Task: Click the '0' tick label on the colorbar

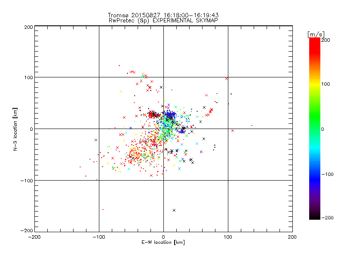Action: point(322,129)
